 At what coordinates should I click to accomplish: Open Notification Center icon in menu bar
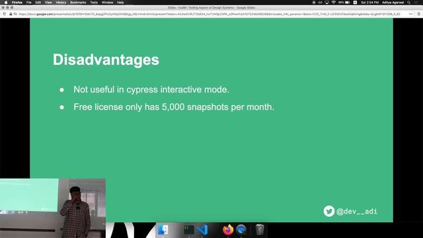click(417, 3)
